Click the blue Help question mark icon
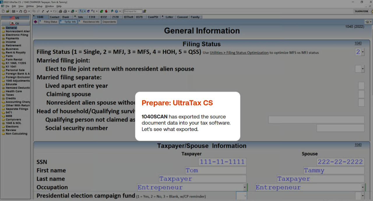Screen dimensions: 373x201 [116, 11]
